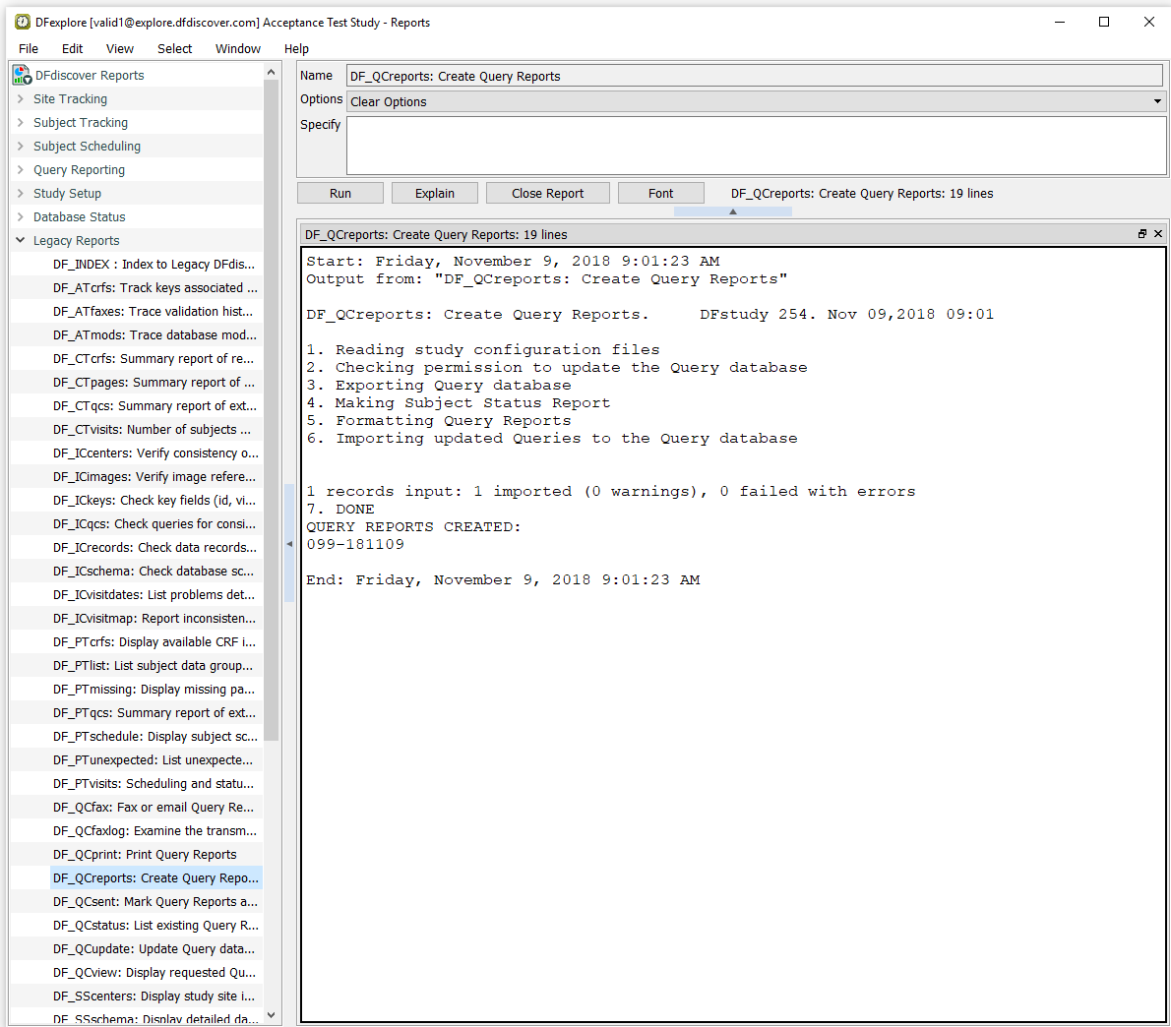Click the Close Report button
Screen dimensions: 1171x1027
(547, 194)
